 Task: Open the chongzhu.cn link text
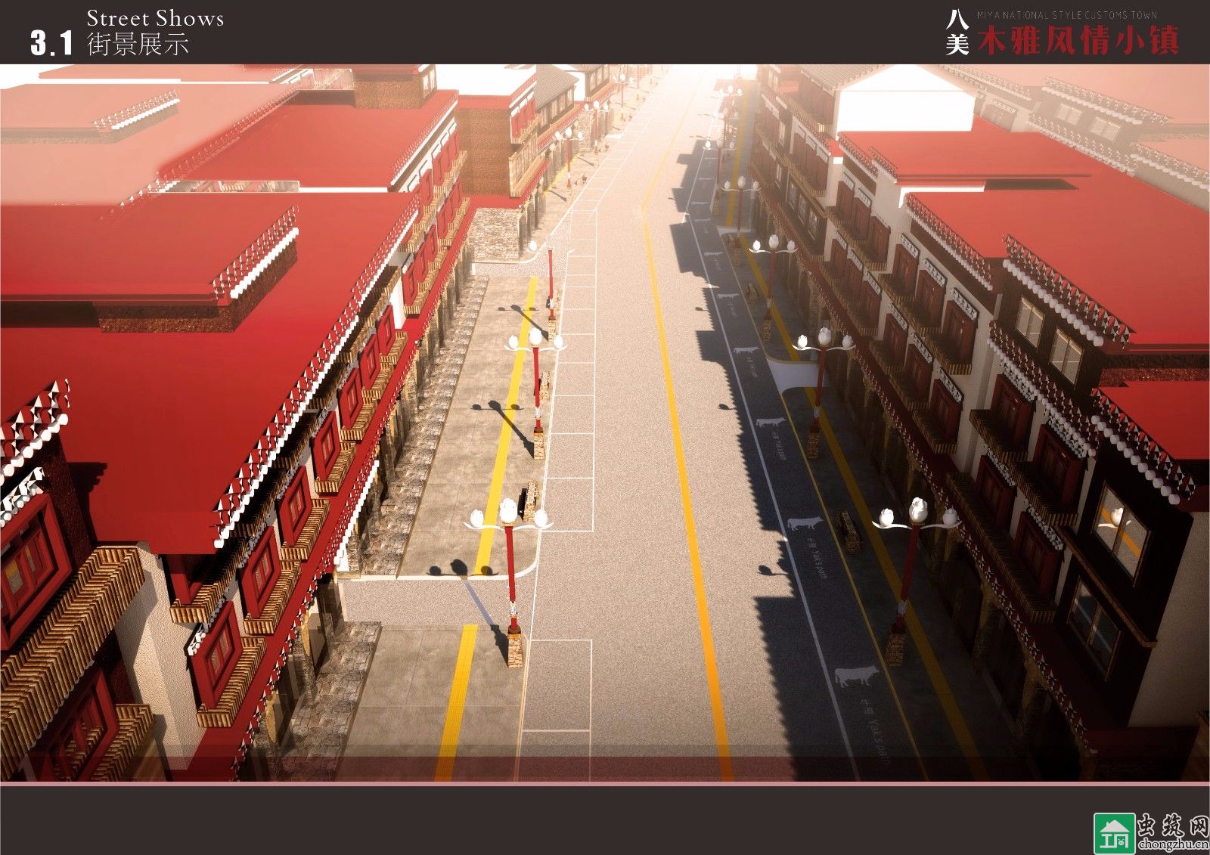[x=1172, y=844]
